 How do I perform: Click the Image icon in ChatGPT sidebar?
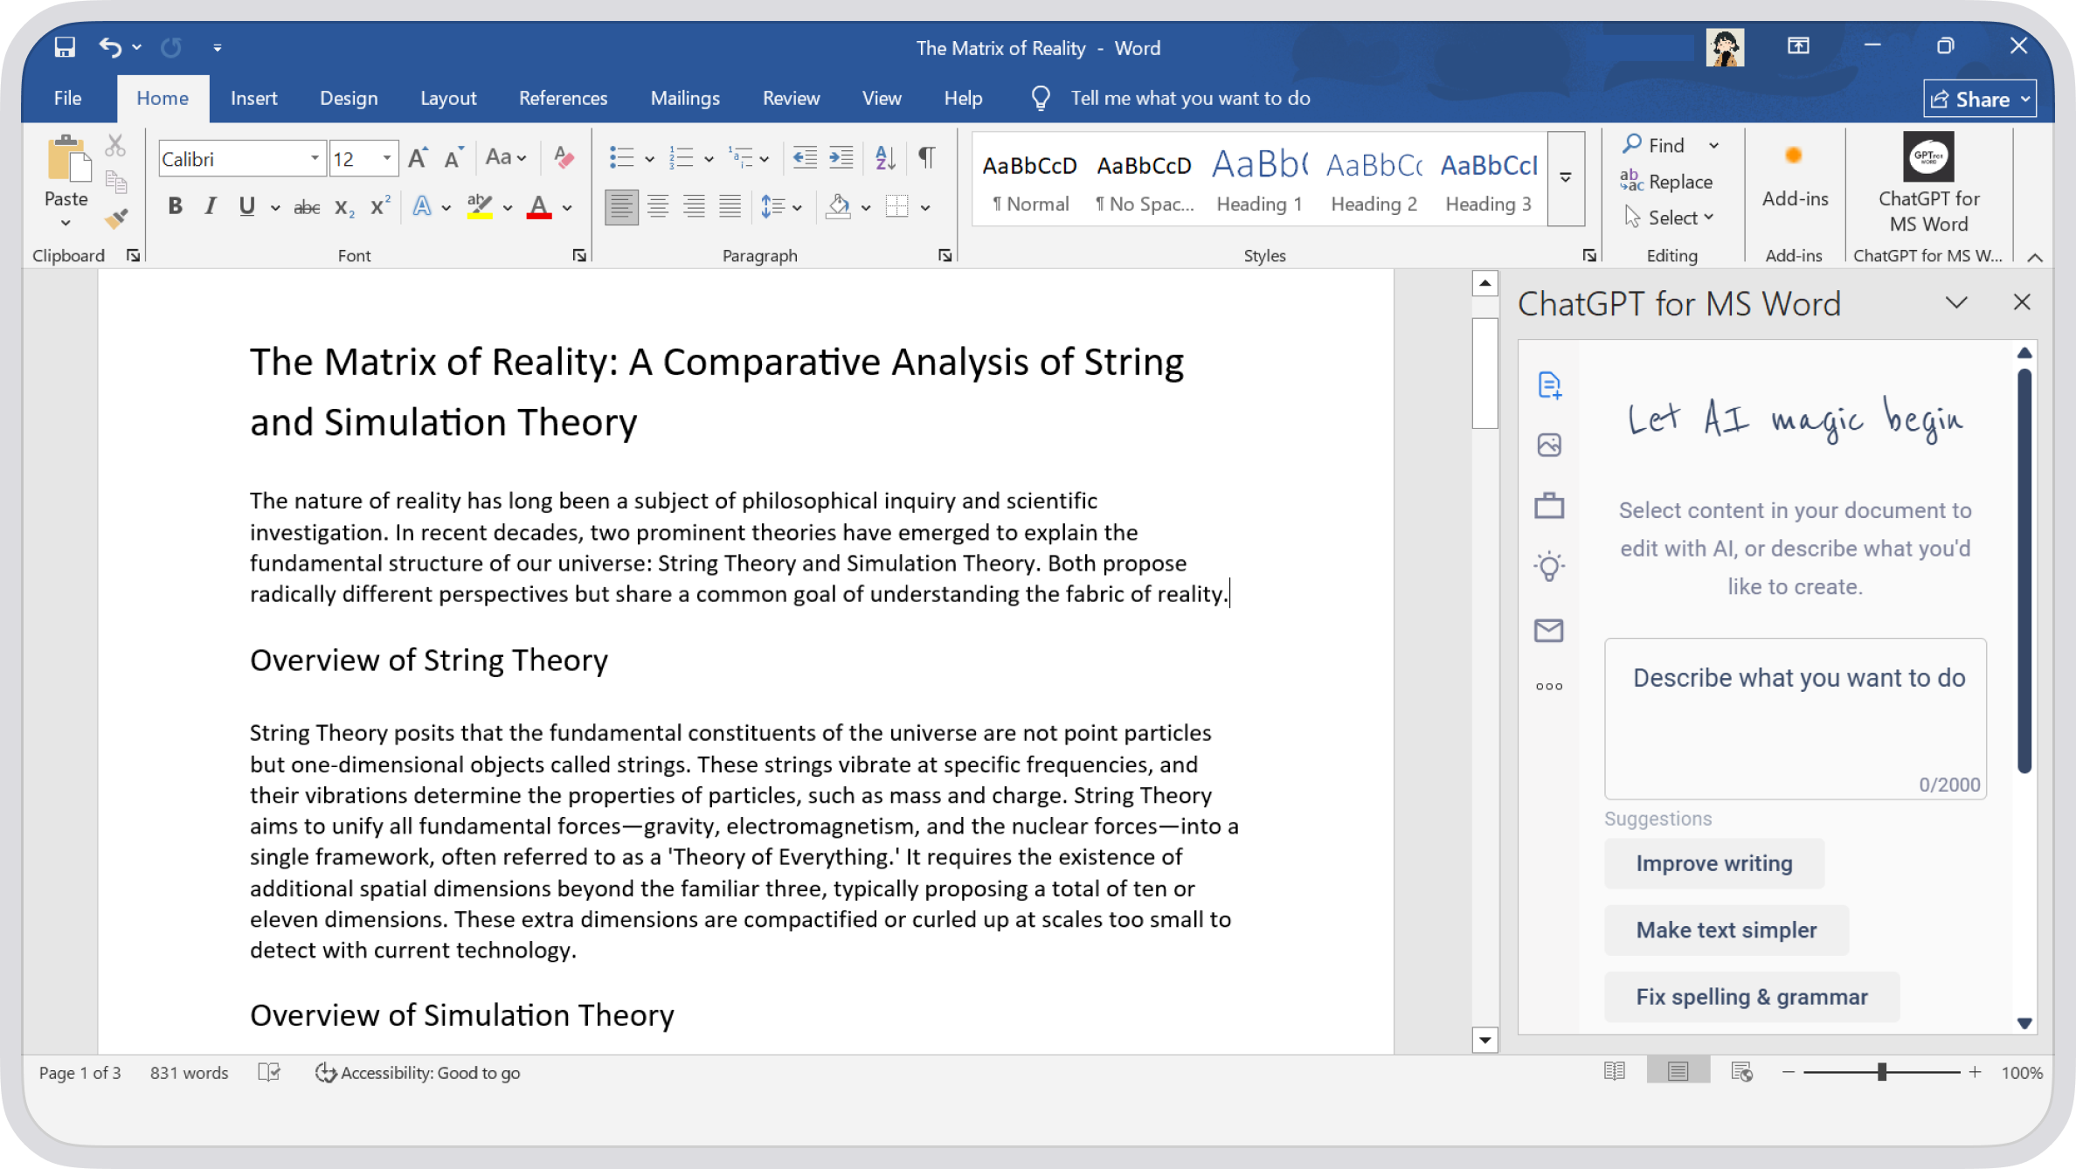(1549, 446)
